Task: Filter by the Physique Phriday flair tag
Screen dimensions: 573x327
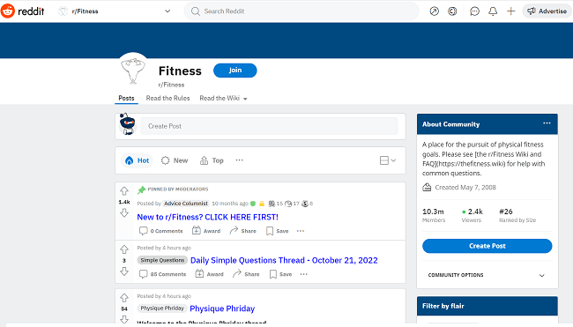Action: coord(162,308)
